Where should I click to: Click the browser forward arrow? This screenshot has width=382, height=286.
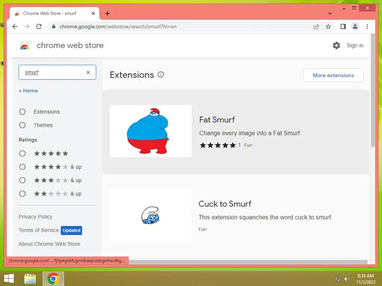tap(27, 26)
